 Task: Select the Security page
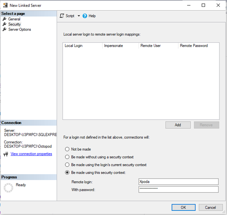15,24
